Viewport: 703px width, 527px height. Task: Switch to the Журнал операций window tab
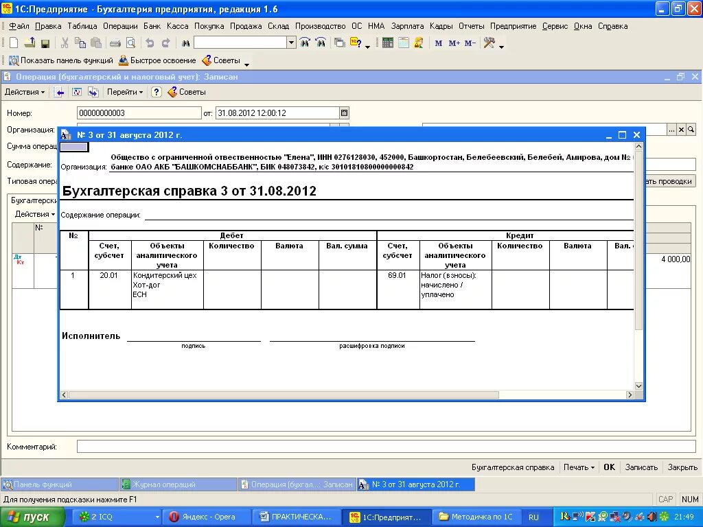coord(178,484)
